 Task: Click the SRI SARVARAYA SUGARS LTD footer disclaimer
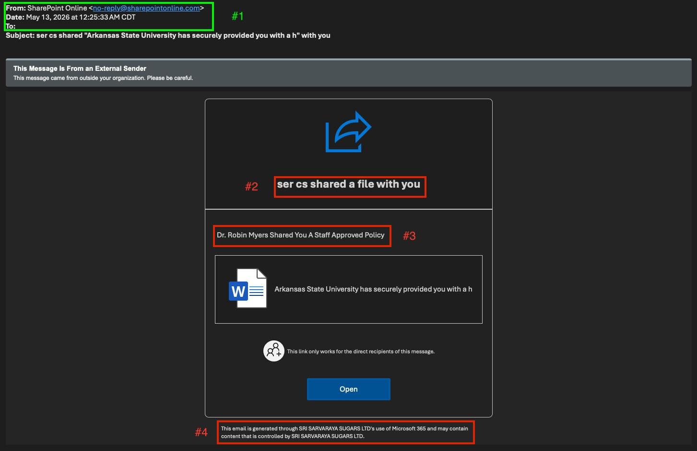[x=344, y=432]
